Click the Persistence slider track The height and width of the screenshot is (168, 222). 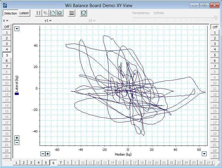pyautogui.click(x=174, y=18)
